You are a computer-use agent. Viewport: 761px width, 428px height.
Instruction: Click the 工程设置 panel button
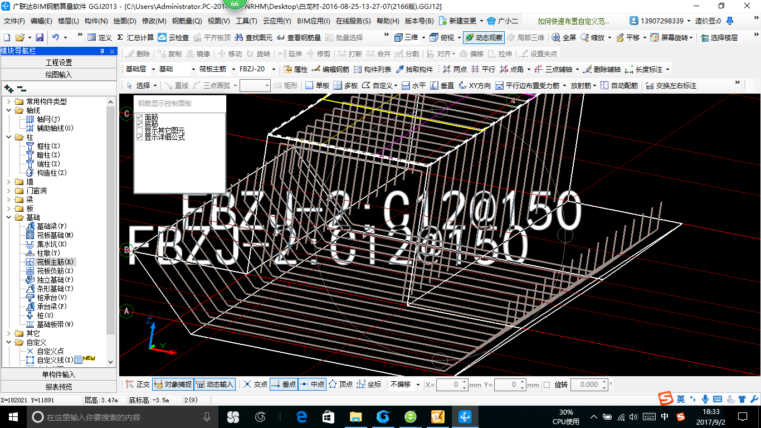58,62
